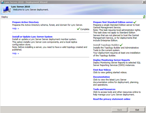Screen dimensions: 146x113
Task: Click the Deploy breadcrumb label
Action: tap(5, 17)
